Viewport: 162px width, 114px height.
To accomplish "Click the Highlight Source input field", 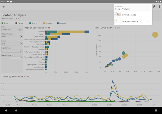I will 12,58.
